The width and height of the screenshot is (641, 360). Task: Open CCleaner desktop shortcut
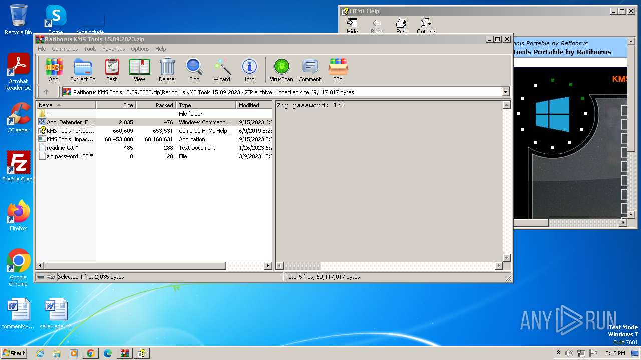click(18, 117)
